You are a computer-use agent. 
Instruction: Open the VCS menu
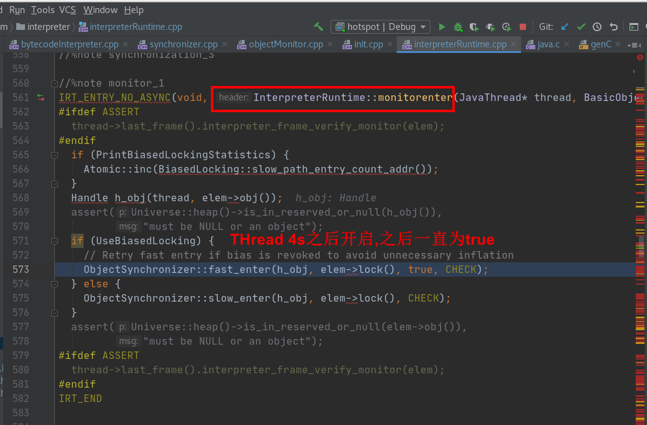pos(67,10)
